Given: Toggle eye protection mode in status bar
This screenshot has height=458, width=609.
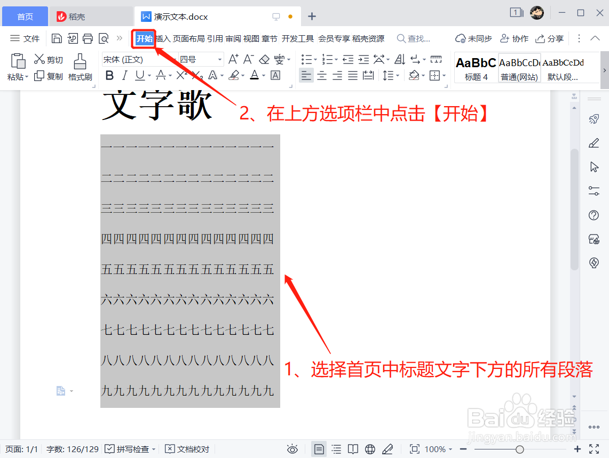Looking at the screenshot, I should click(x=292, y=449).
